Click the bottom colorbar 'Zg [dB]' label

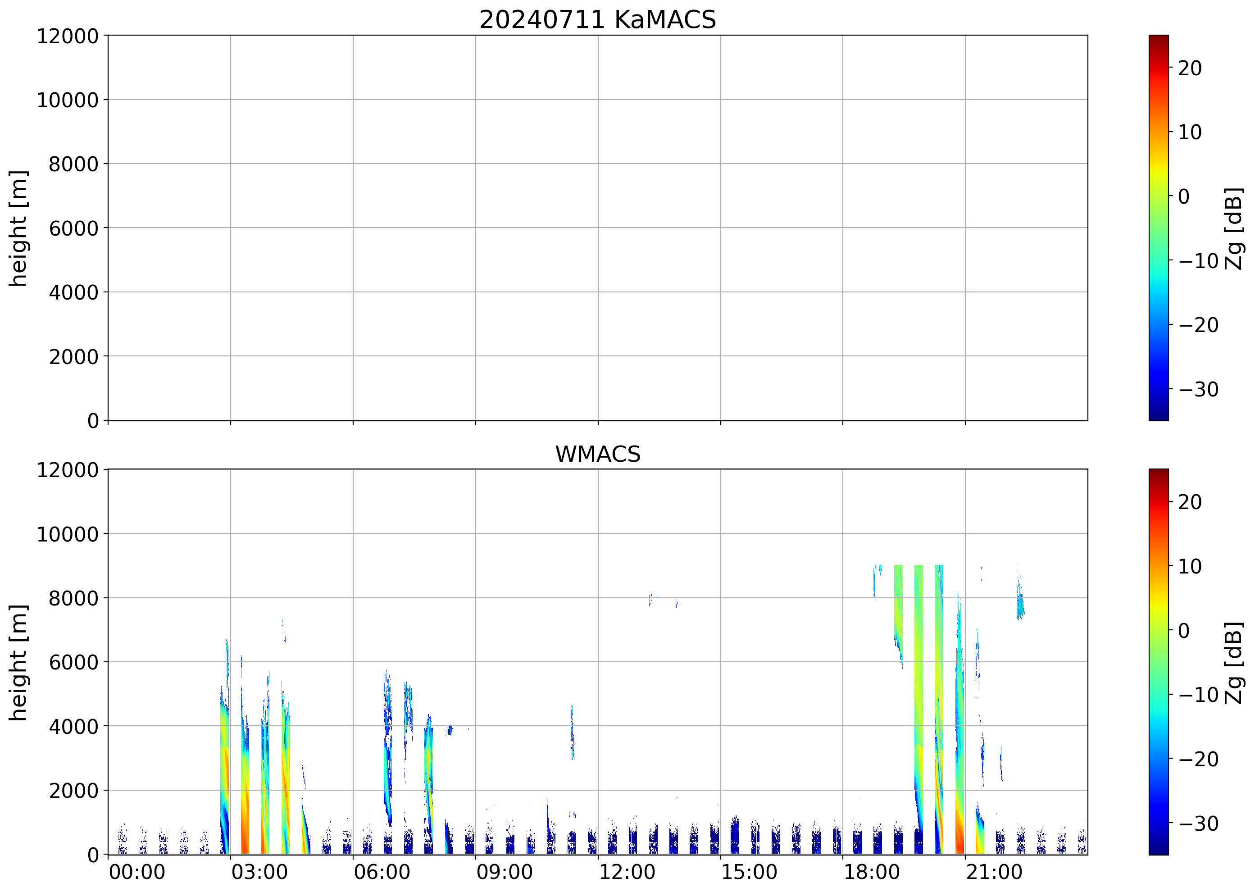pyautogui.click(x=1234, y=662)
